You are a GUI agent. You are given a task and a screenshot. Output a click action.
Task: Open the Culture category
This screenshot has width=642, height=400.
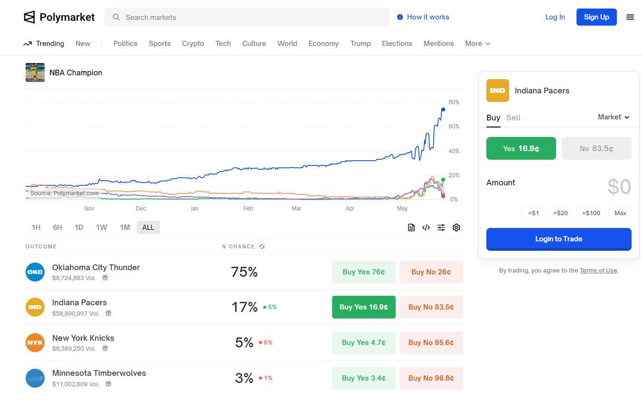point(254,44)
